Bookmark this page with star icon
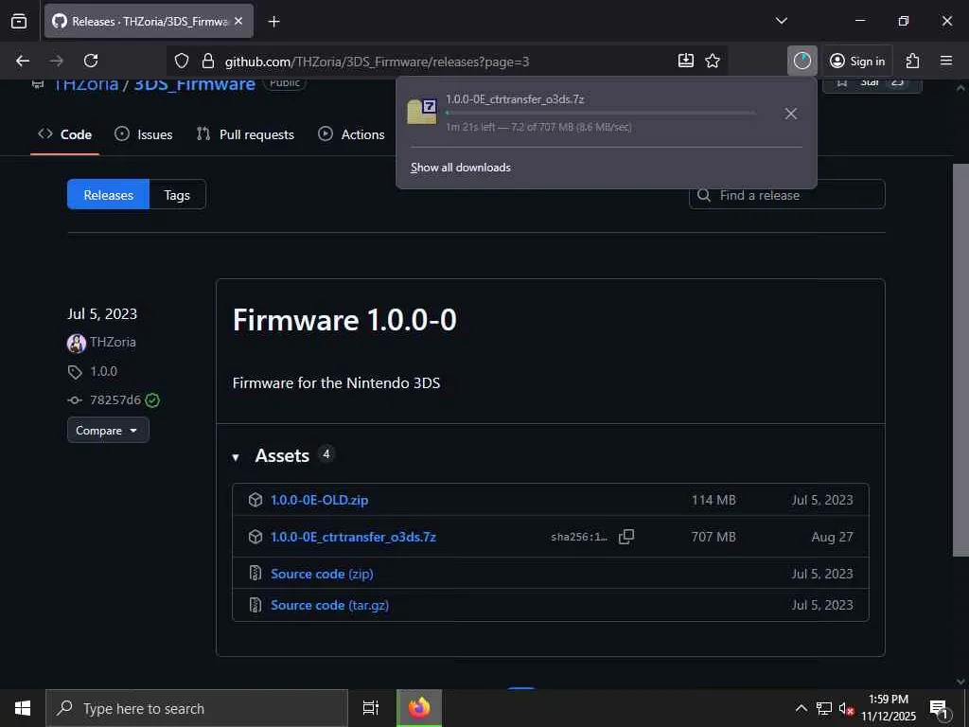Screen dimensions: 969x727 coord(713,61)
